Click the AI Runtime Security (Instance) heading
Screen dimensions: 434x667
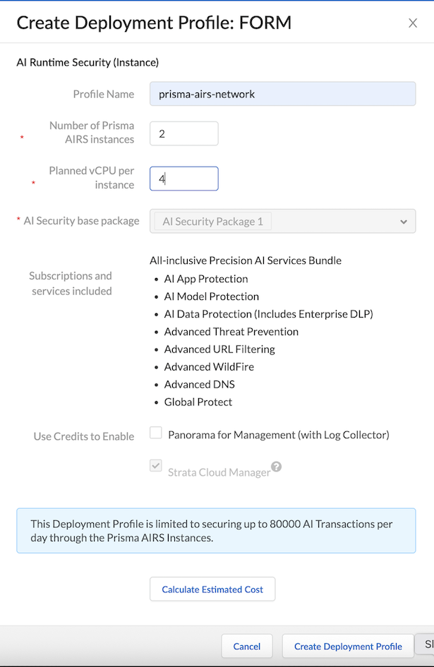[x=88, y=62]
